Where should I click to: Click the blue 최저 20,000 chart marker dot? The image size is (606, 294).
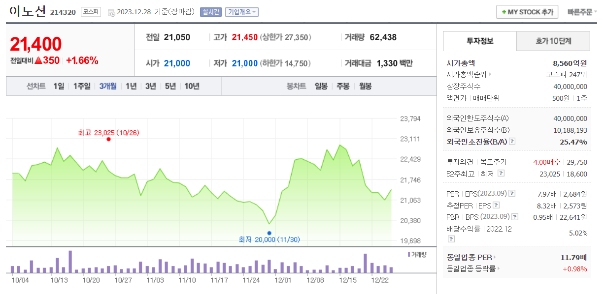point(269,233)
